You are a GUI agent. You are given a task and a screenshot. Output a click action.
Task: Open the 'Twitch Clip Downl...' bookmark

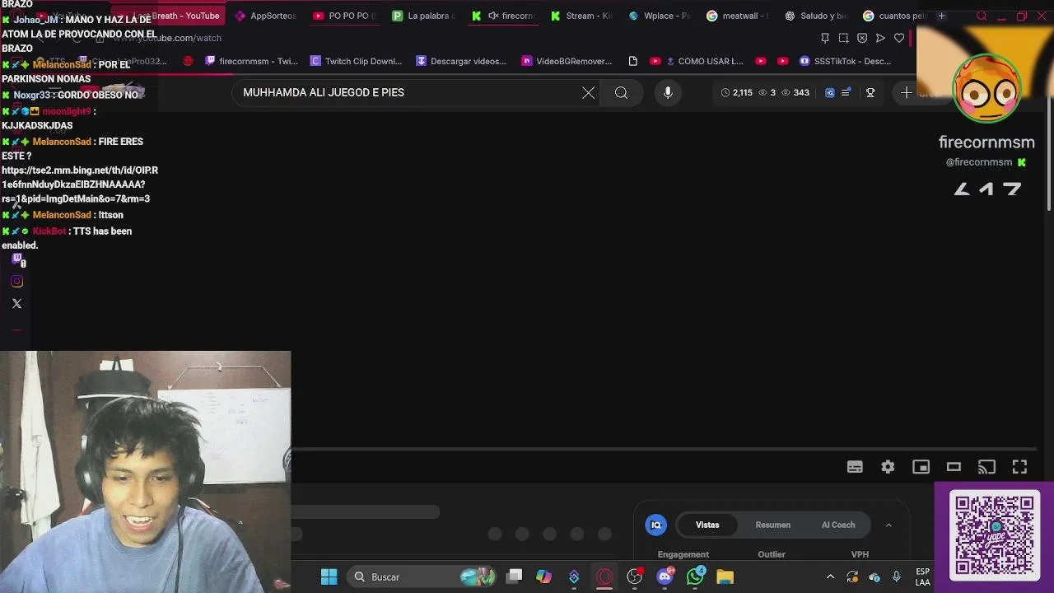click(356, 61)
